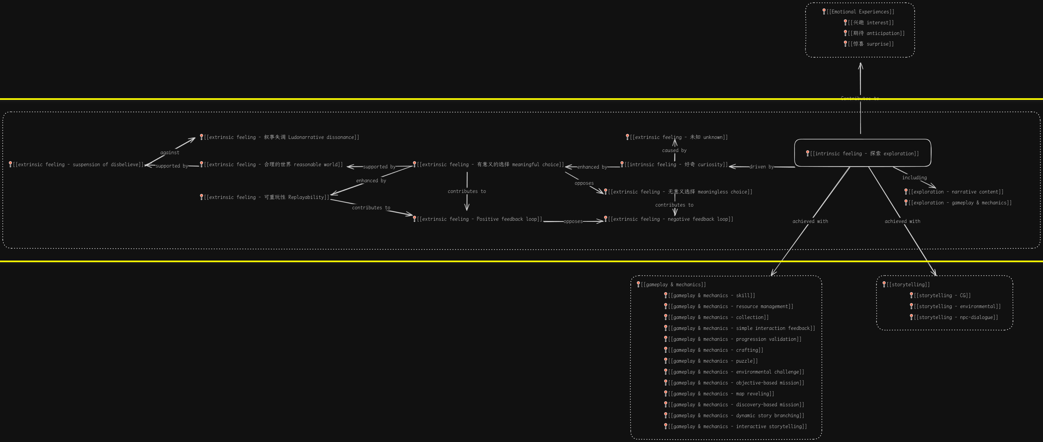Open gameplay & mechanics - puzzle link
The height and width of the screenshot is (442, 1043).
click(x=713, y=361)
